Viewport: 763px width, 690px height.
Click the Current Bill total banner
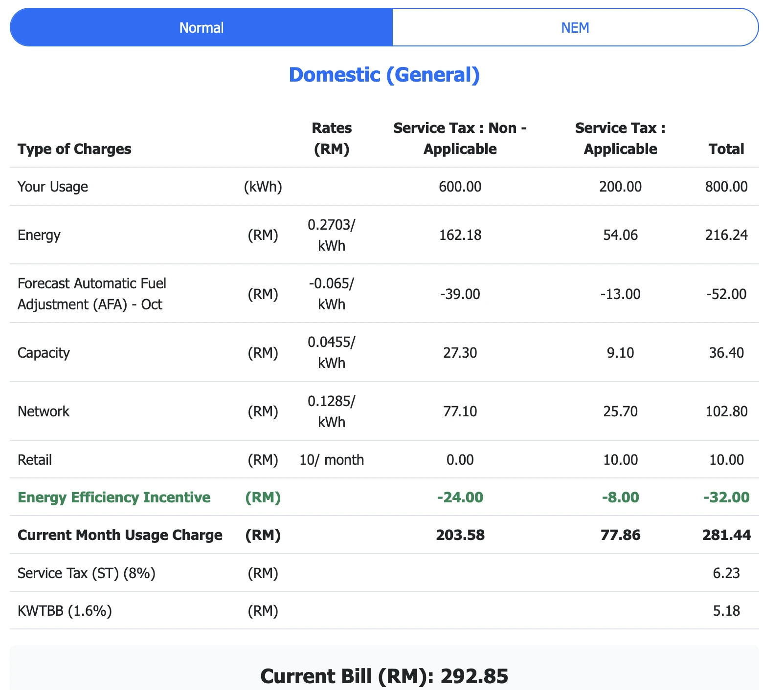tap(384, 676)
